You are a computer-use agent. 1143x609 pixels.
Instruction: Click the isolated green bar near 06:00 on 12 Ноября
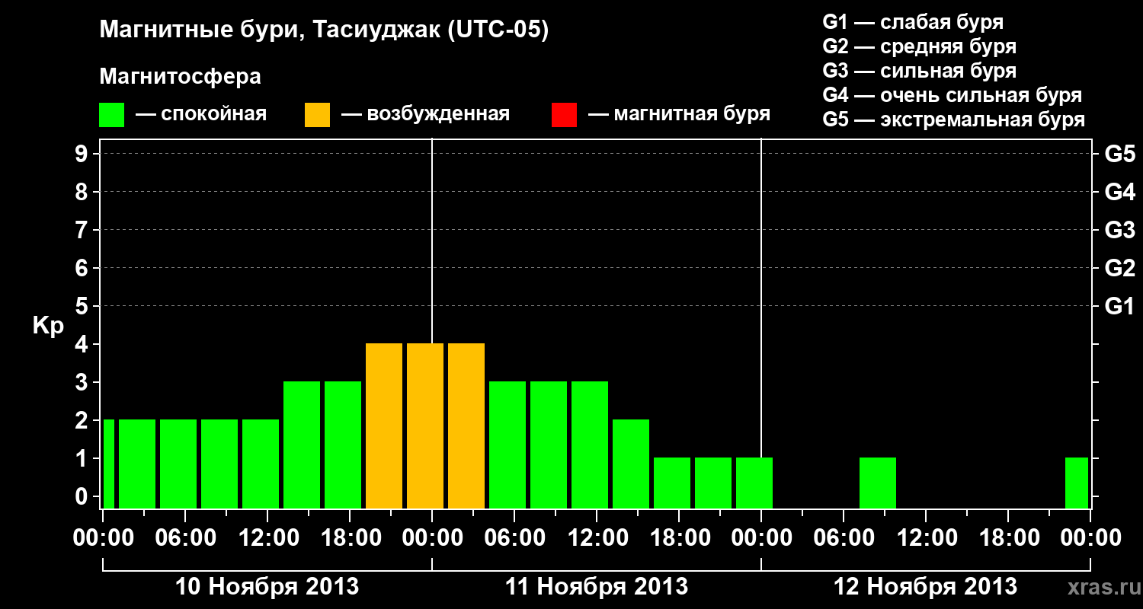(878, 483)
